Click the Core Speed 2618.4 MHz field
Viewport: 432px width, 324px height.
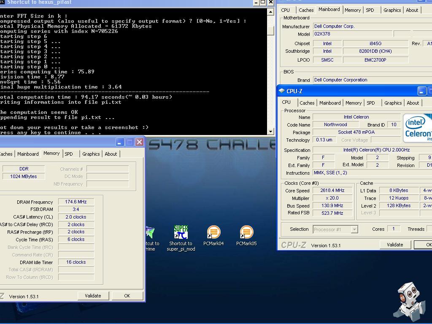(332, 190)
